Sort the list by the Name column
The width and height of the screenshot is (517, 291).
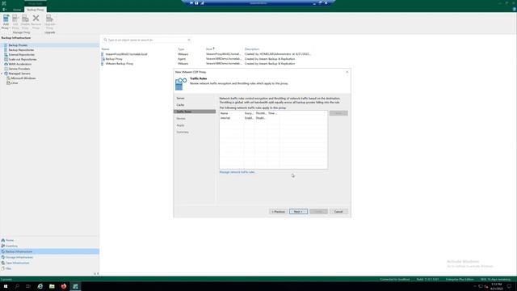105,48
